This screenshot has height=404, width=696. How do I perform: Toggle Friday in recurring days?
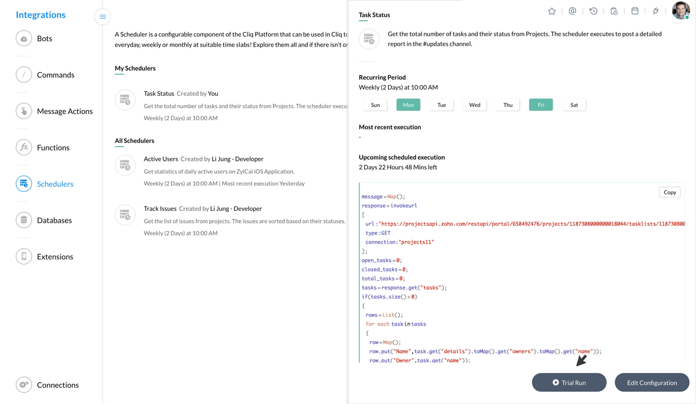click(x=541, y=105)
